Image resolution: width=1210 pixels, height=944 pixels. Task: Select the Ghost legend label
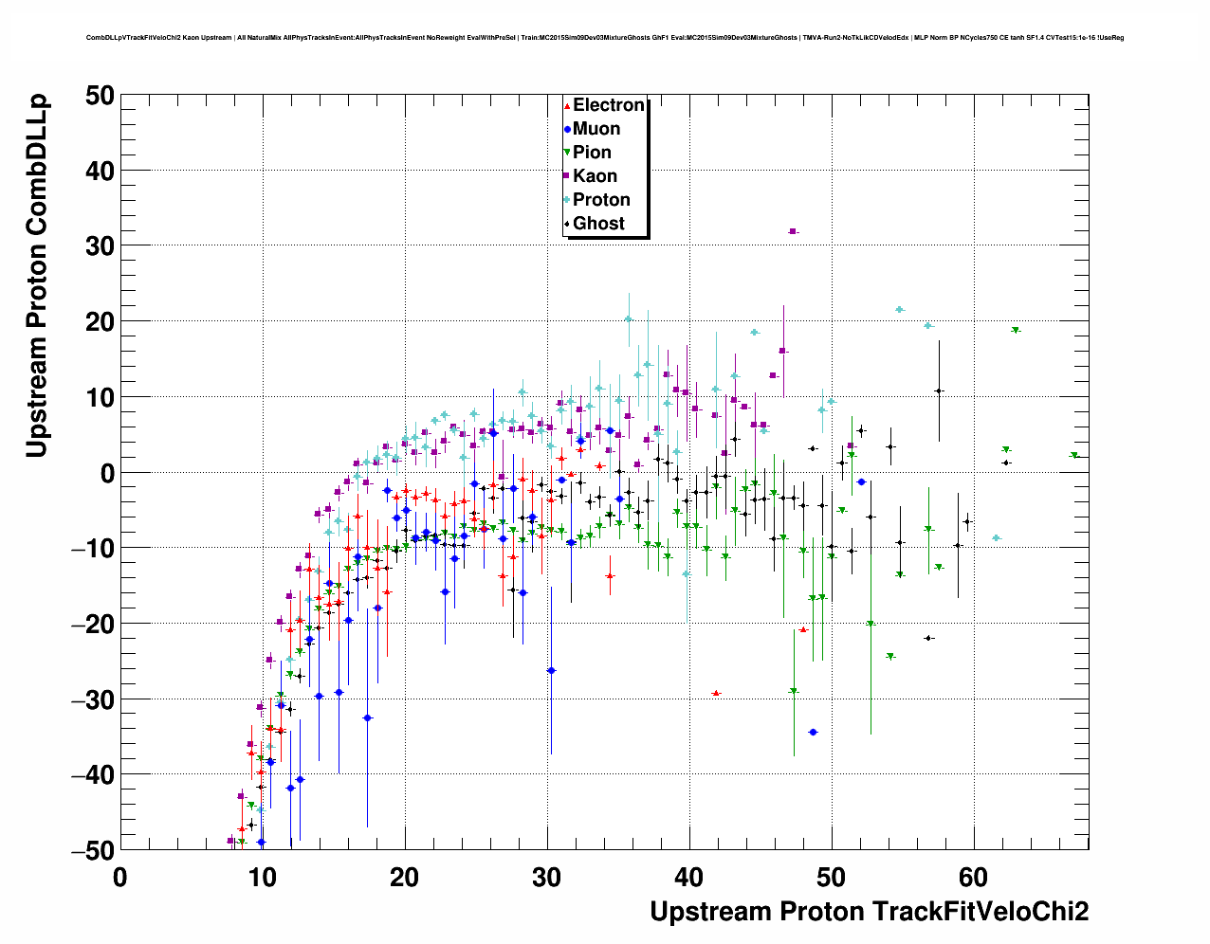pos(598,224)
